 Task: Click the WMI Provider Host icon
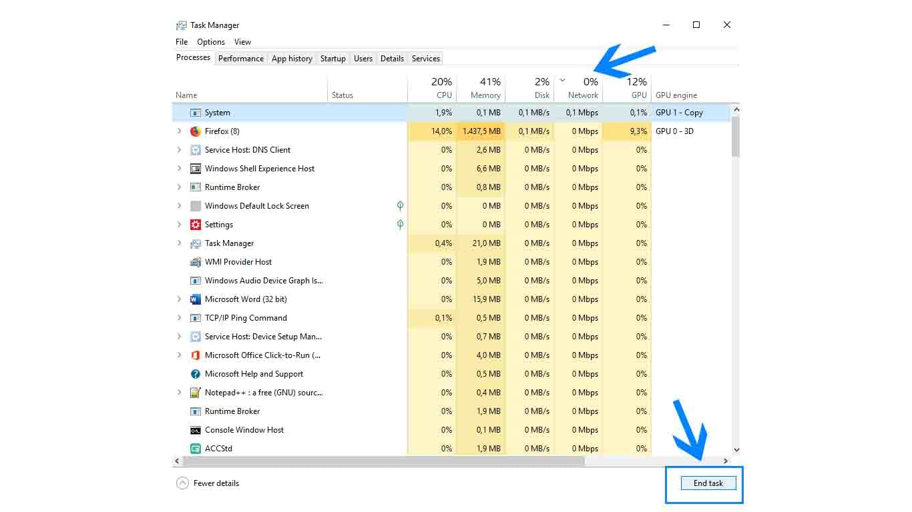click(196, 262)
